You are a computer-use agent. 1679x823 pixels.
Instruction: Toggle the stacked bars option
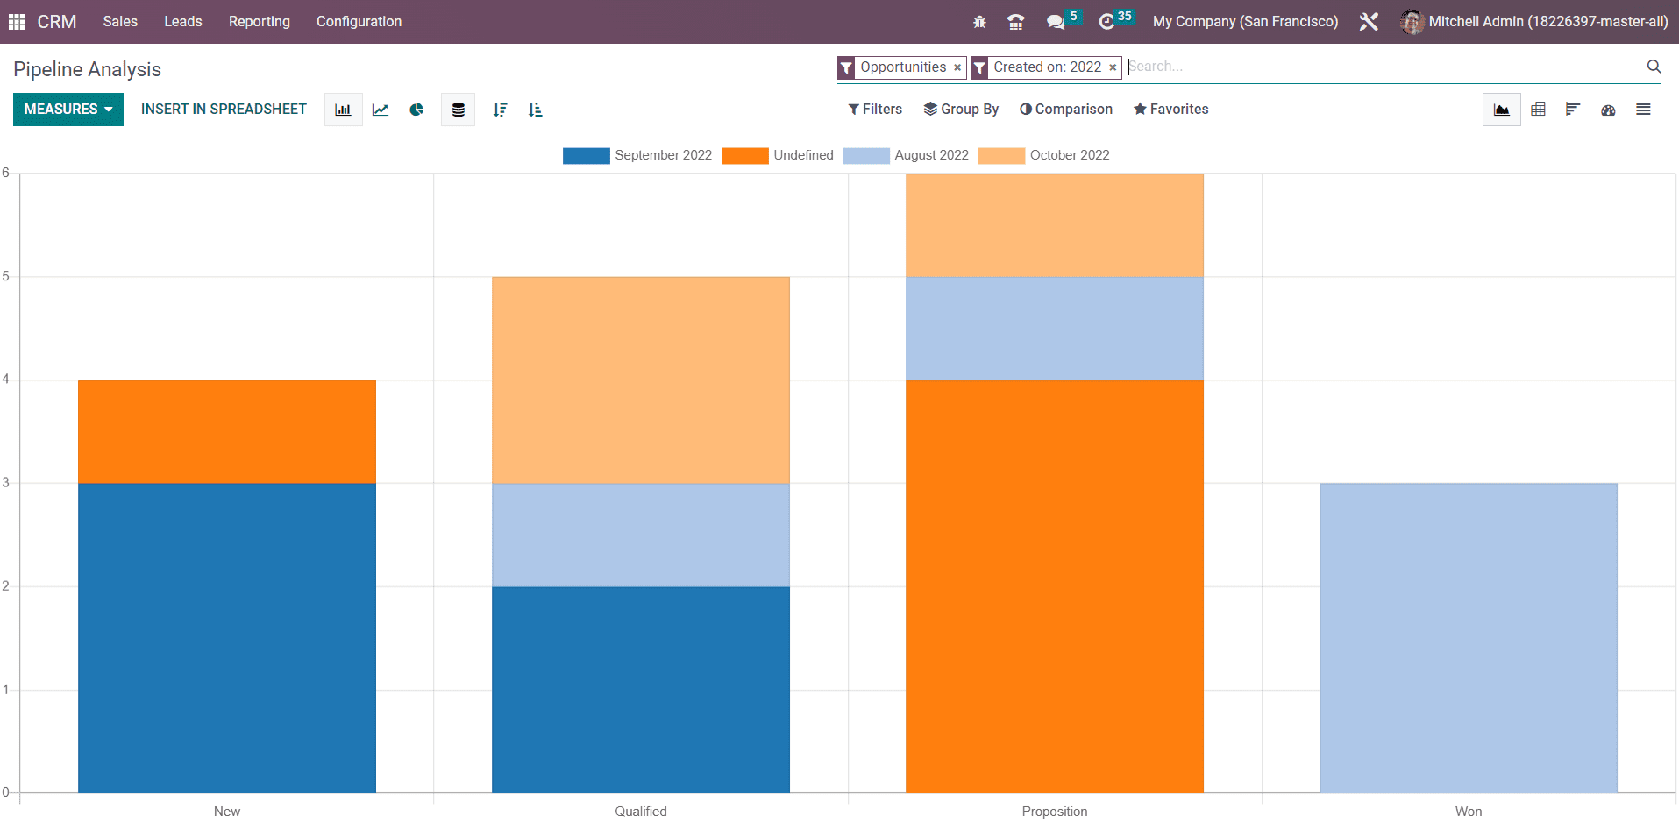coord(458,110)
